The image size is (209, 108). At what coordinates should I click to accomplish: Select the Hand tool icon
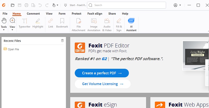pos(4,21)
